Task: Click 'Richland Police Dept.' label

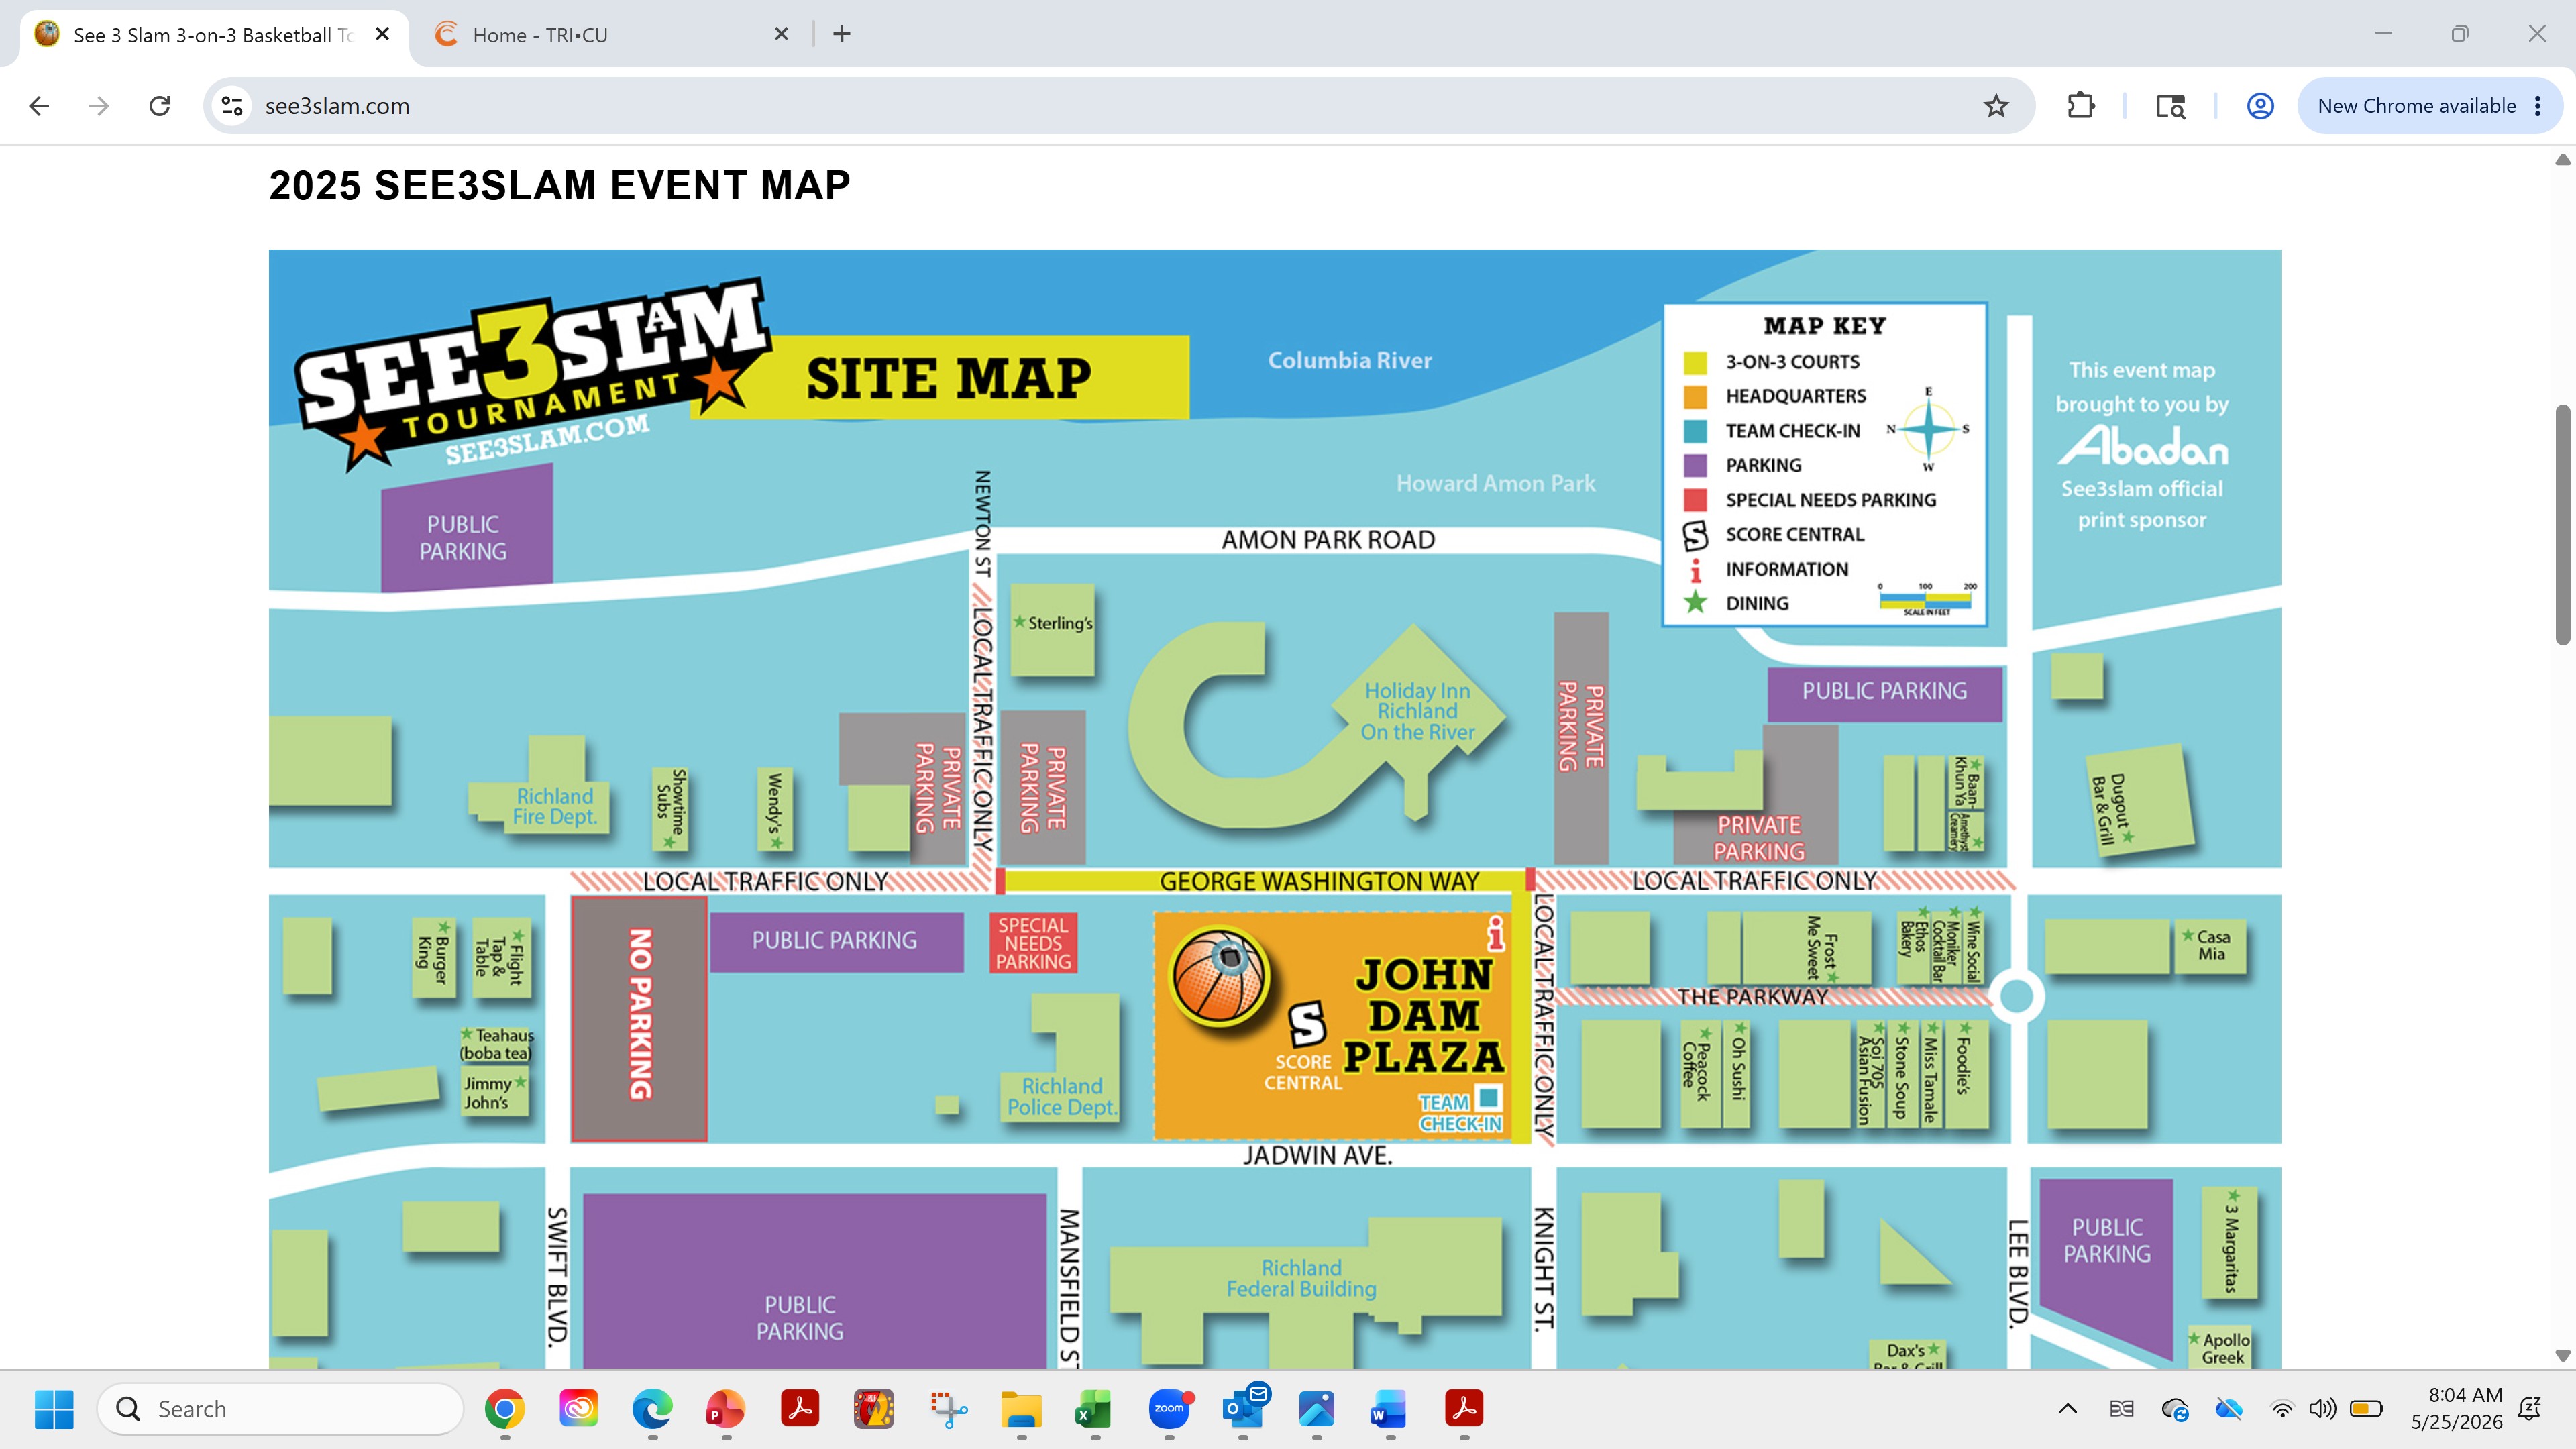Action: (x=1062, y=1096)
